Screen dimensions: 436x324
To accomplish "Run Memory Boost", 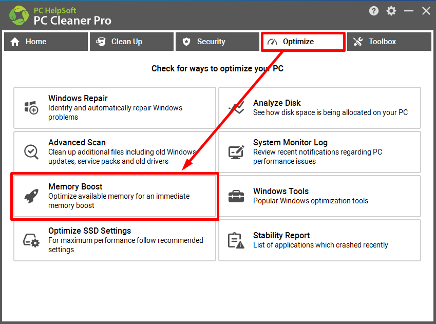I will (115, 196).
